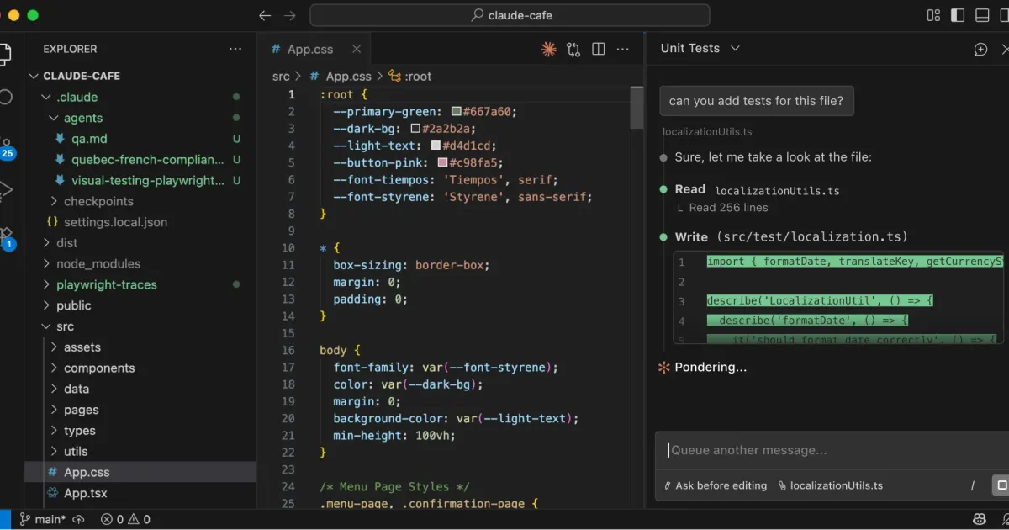The image size is (1009, 530).
Task: Click the :root breadcrumb symbol
Action: coord(410,76)
